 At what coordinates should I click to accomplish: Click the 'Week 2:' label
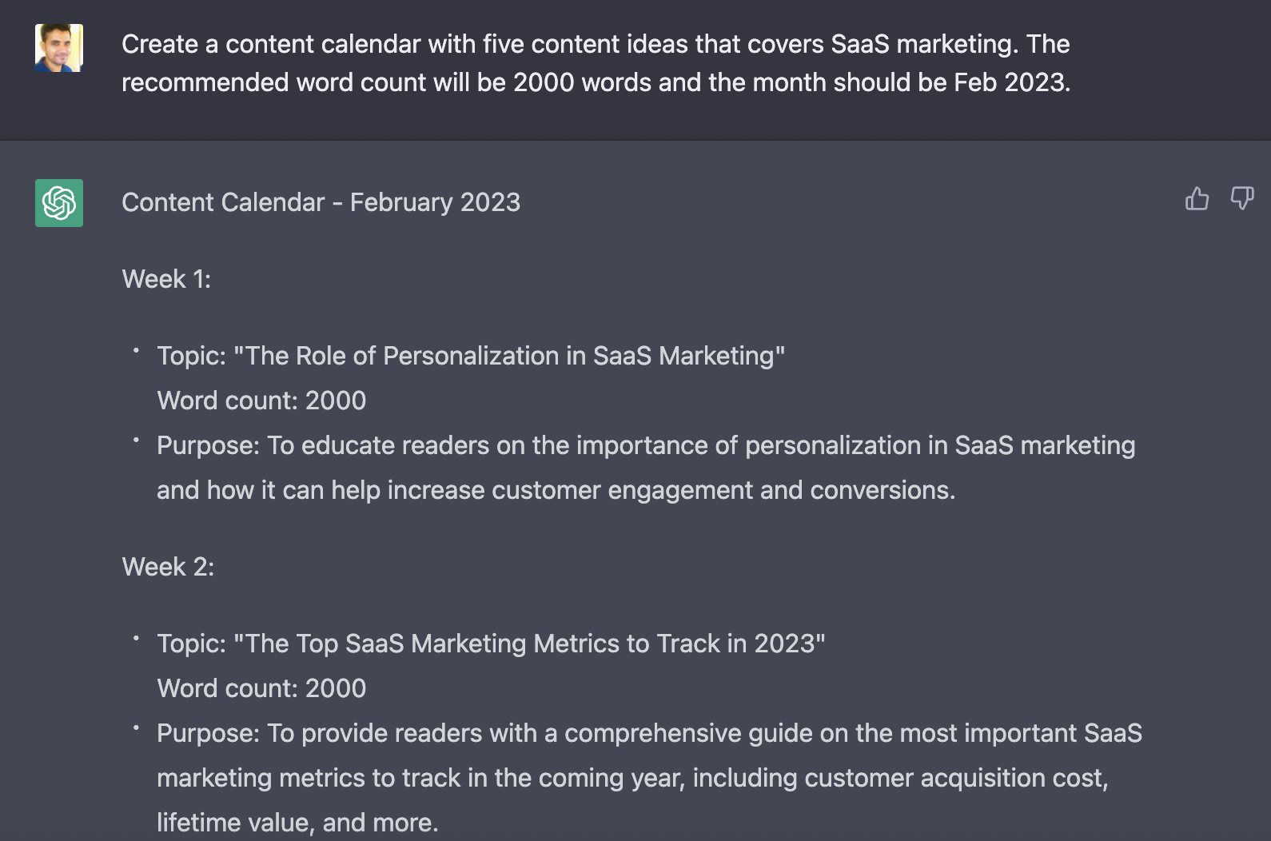[x=168, y=567]
